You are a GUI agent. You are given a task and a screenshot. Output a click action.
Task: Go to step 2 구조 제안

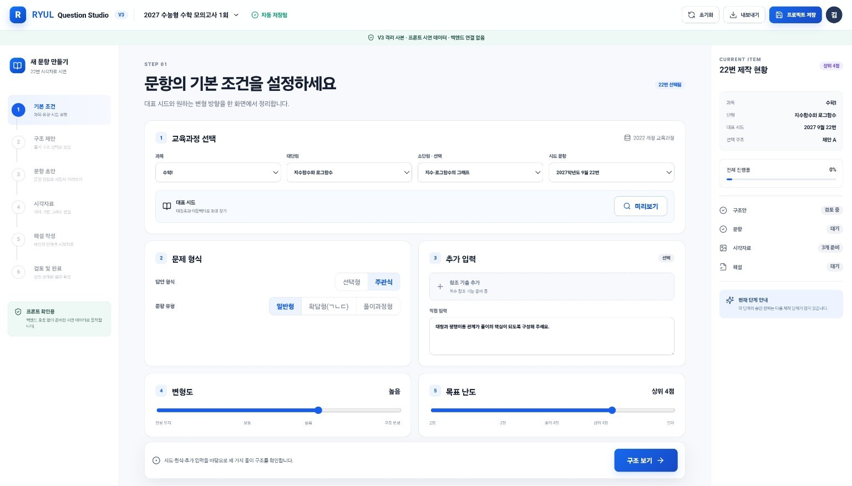click(59, 142)
